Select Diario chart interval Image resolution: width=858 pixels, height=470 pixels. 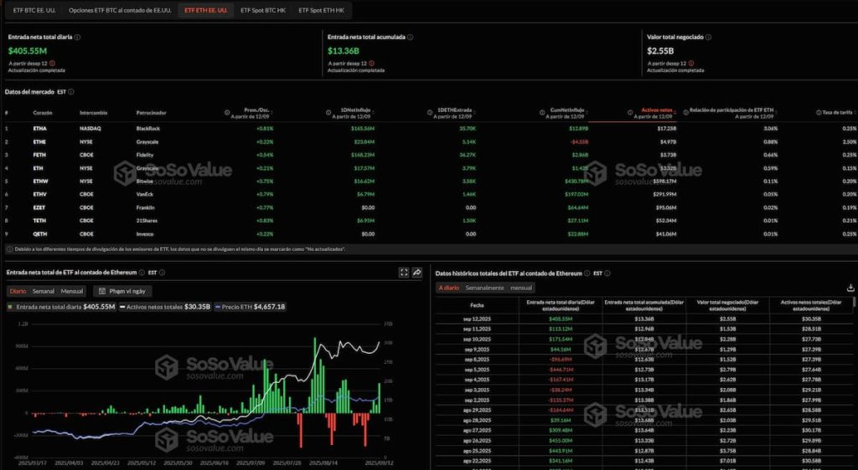click(x=18, y=292)
